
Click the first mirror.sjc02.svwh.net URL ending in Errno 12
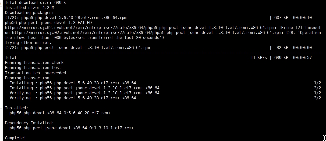click(139, 28)
